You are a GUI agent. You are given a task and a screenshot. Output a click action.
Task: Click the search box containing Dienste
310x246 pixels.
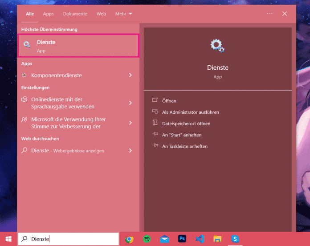pyautogui.click(x=71, y=239)
